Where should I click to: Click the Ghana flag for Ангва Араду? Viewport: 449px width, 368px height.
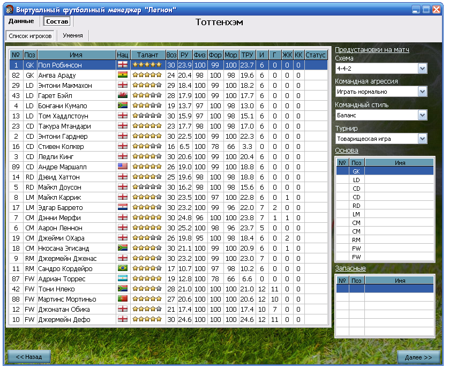point(123,75)
